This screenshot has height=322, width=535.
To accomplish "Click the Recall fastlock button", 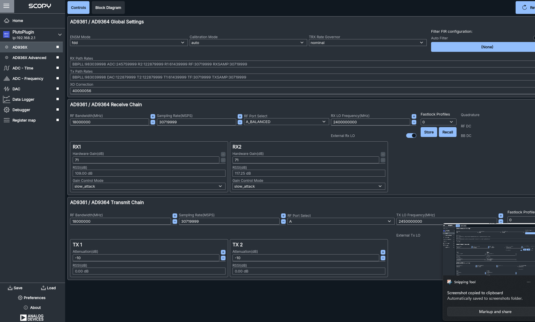I will [x=448, y=132].
